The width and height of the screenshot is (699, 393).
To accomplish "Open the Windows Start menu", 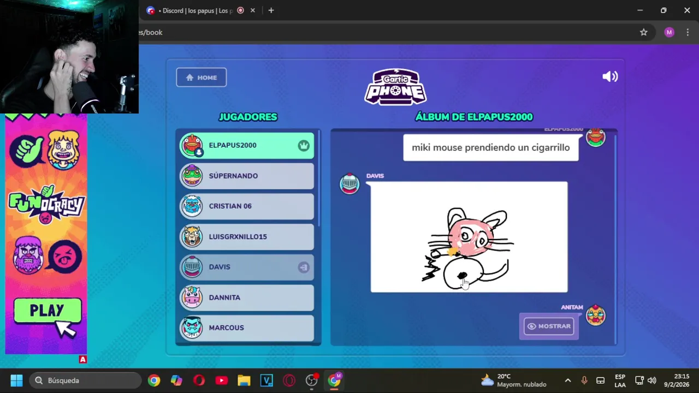I will [16, 380].
